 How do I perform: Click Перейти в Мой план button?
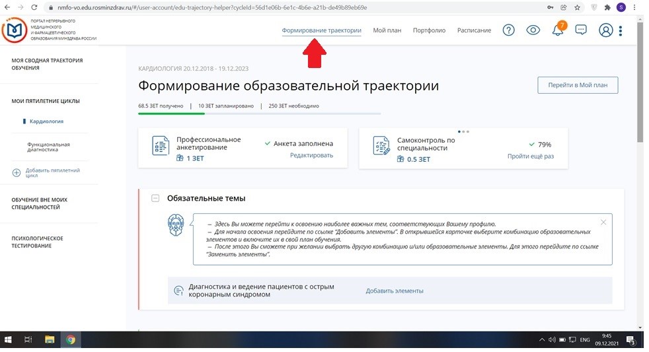pos(578,86)
